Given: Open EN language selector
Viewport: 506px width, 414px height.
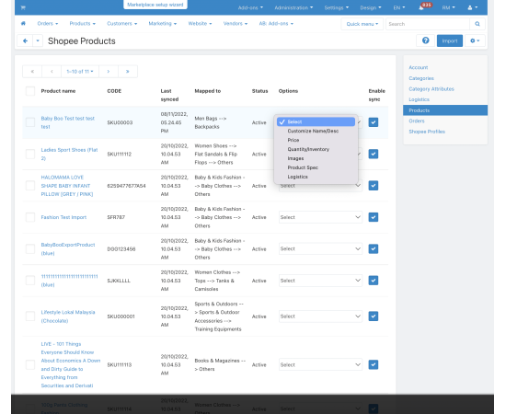Looking at the screenshot, I should [x=399, y=7].
